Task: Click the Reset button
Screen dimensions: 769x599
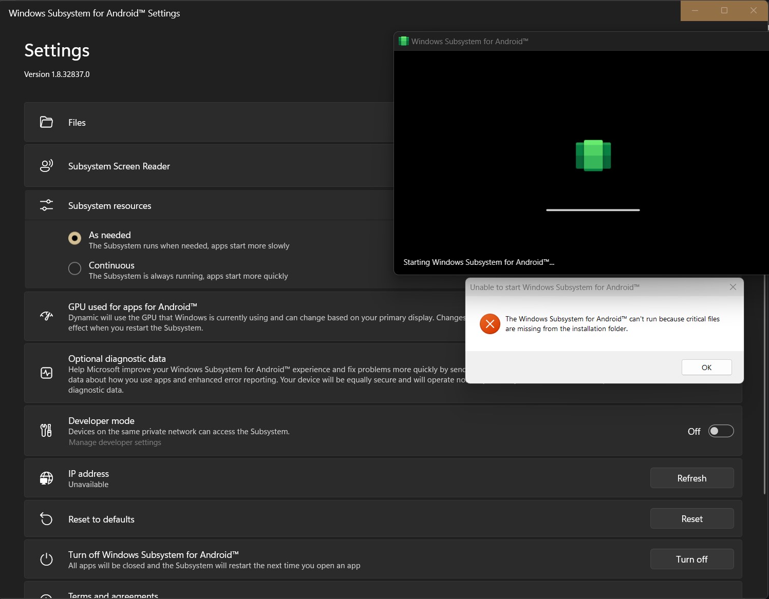Action: point(691,518)
